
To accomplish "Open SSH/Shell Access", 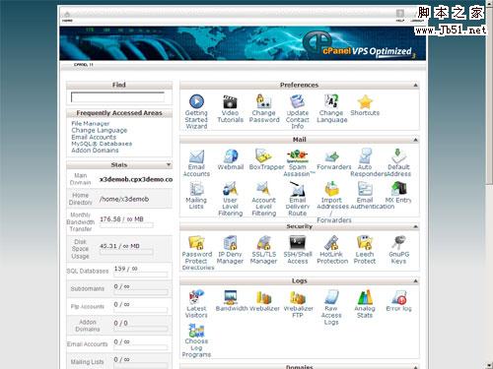I will (x=298, y=243).
